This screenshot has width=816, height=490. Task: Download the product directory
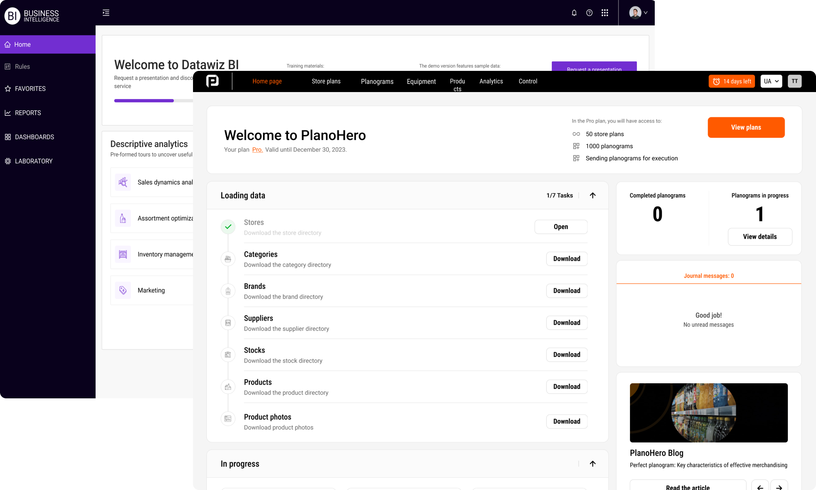click(x=567, y=387)
